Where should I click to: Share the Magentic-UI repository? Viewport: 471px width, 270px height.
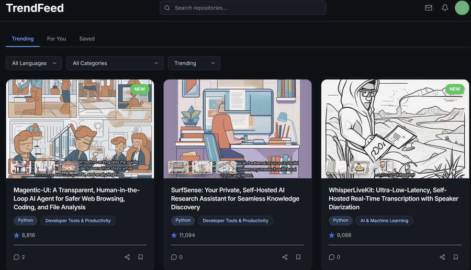(127, 257)
